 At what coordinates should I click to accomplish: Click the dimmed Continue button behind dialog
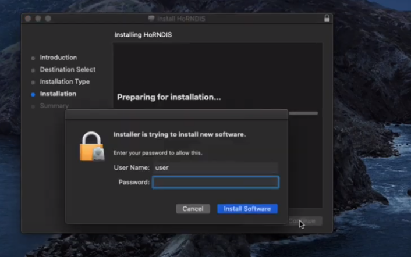pyautogui.click(x=305, y=221)
